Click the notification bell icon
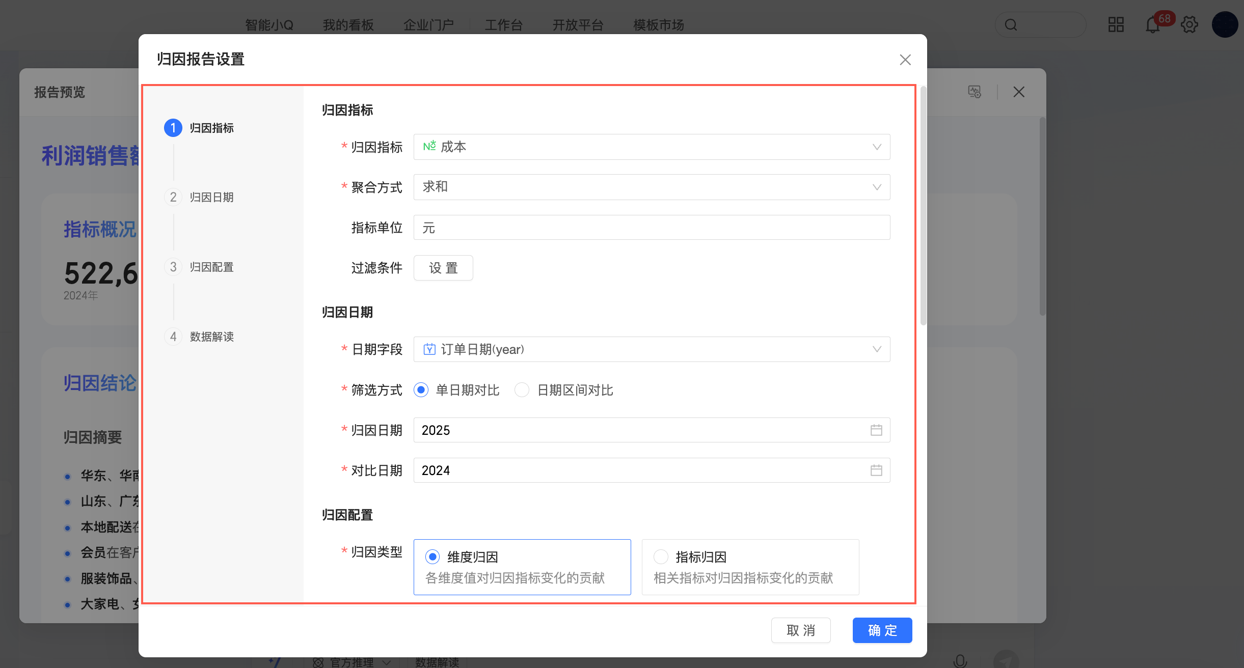The image size is (1244, 668). pos(1152,25)
